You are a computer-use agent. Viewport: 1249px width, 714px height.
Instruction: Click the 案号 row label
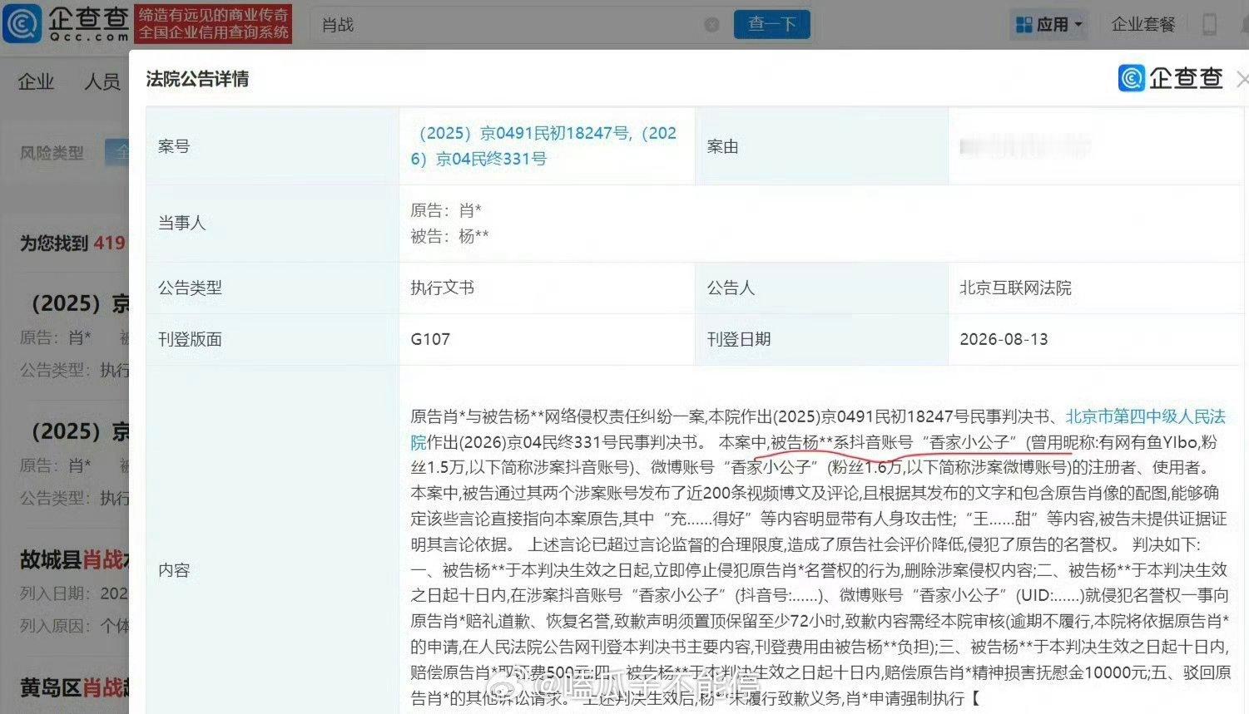point(174,146)
